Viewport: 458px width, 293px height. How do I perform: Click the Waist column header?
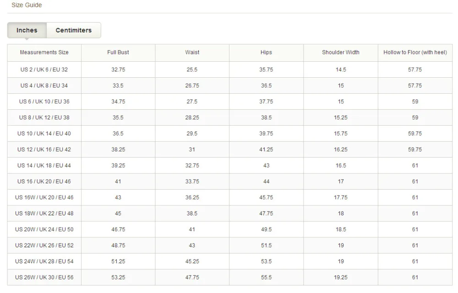192,53
